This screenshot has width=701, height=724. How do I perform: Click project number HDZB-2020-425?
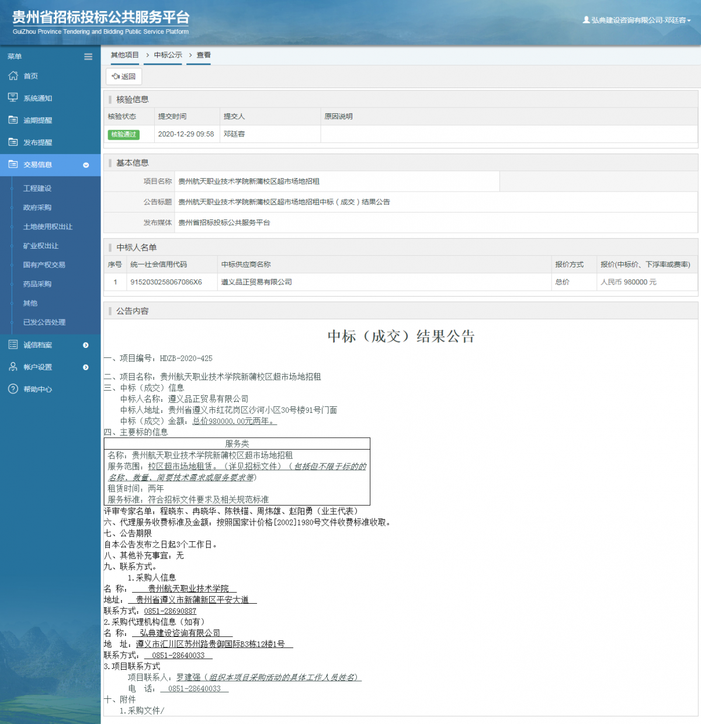[186, 358]
